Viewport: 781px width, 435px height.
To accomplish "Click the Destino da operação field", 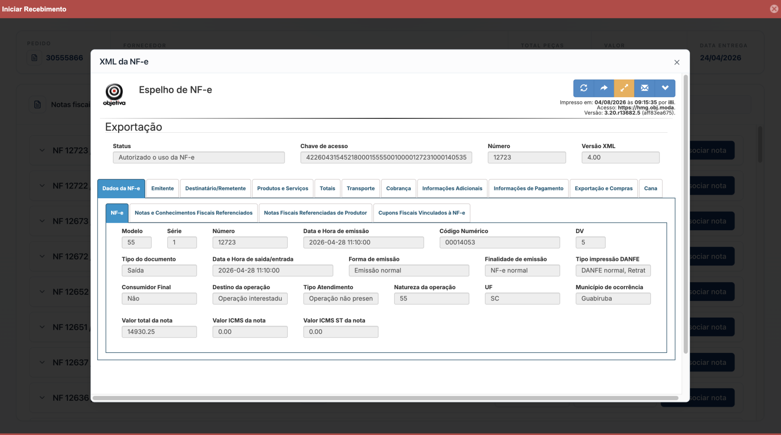I will pos(250,299).
